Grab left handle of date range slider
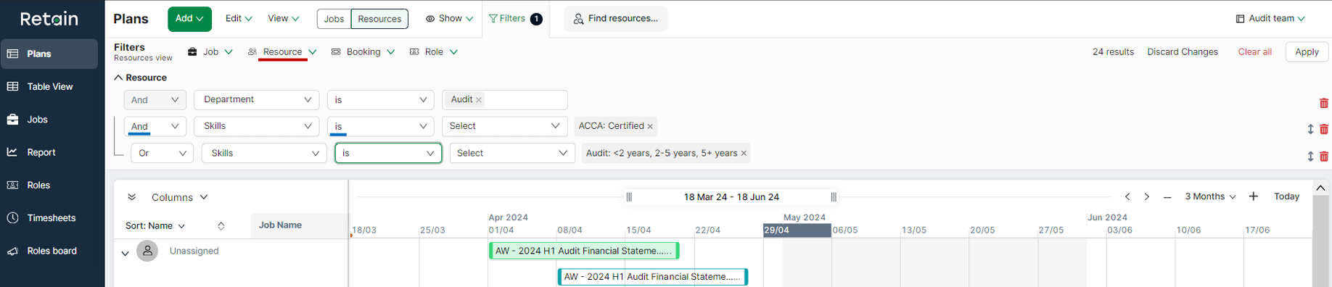Image resolution: width=1332 pixels, height=287 pixels. coord(629,197)
